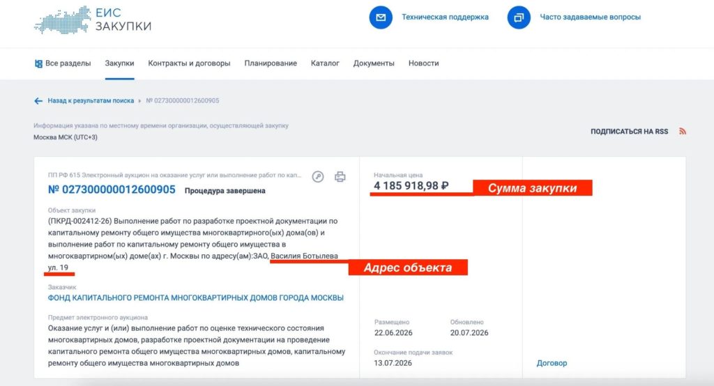This screenshot has height=386, width=714.
Task: Open Фонд капитального ремонта customer link
Action: coord(196,298)
